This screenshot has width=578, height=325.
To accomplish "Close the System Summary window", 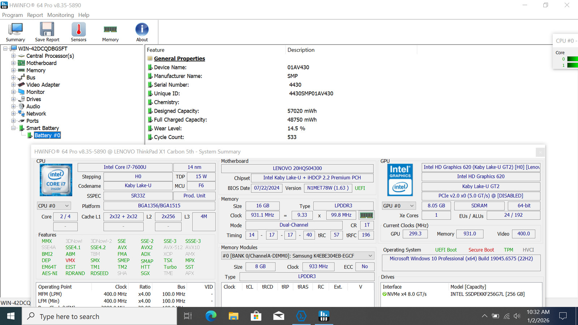I will pos(540,152).
